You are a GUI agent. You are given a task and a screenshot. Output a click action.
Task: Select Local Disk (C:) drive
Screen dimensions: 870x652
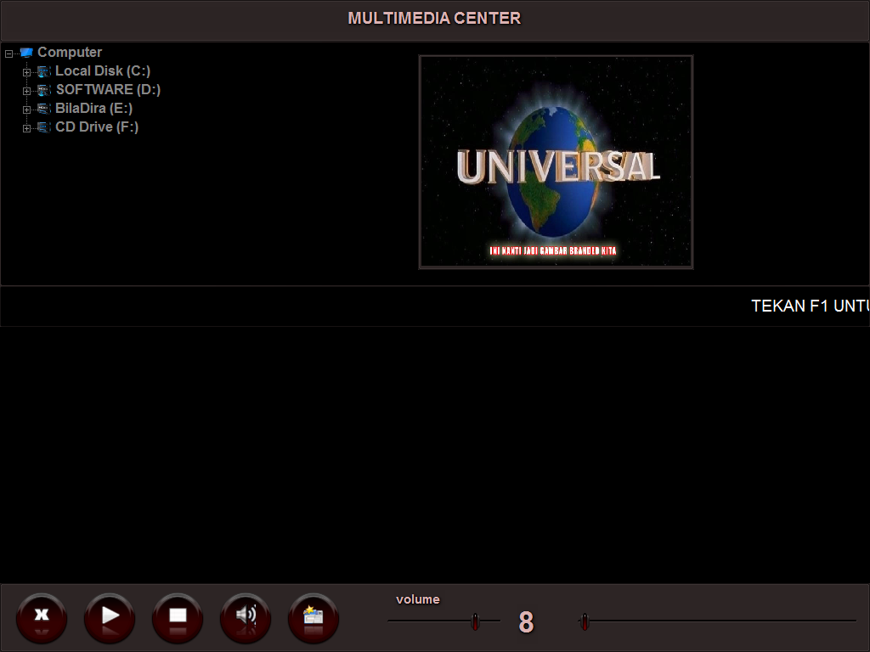click(103, 71)
